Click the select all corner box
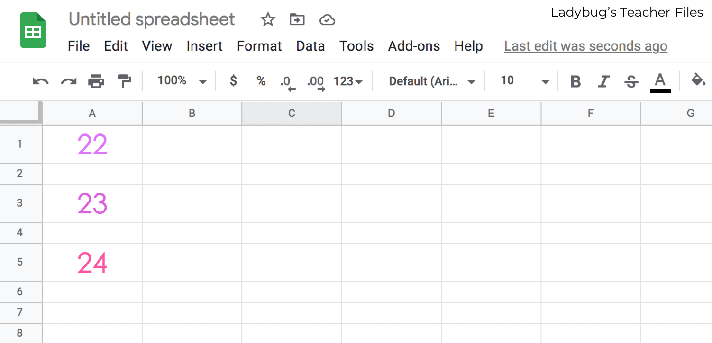Viewport: 712px width, 343px height. coord(21,113)
